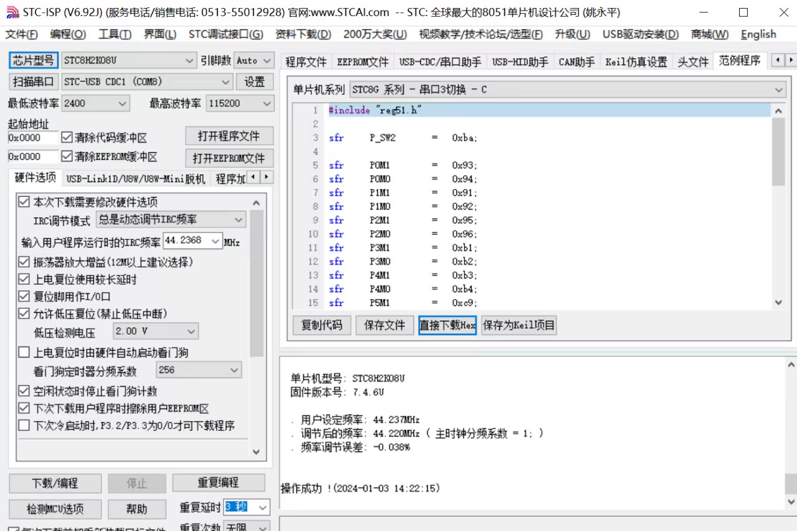Image resolution: width=797 pixels, height=531 pixels.
Task: Open IRC frequency 44.2368 dropdown
Action: pyautogui.click(x=215, y=241)
